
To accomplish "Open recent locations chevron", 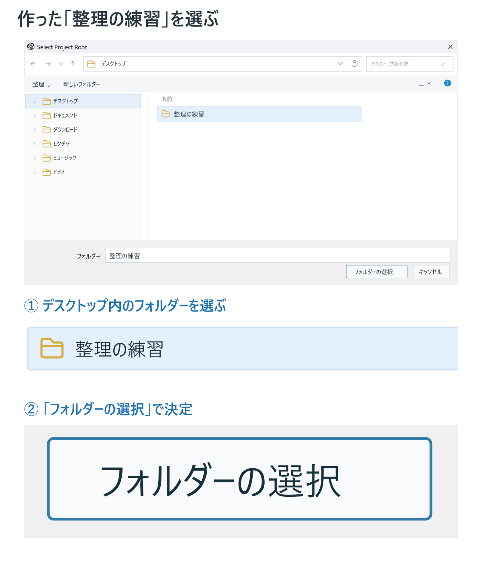I will (x=61, y=64).
